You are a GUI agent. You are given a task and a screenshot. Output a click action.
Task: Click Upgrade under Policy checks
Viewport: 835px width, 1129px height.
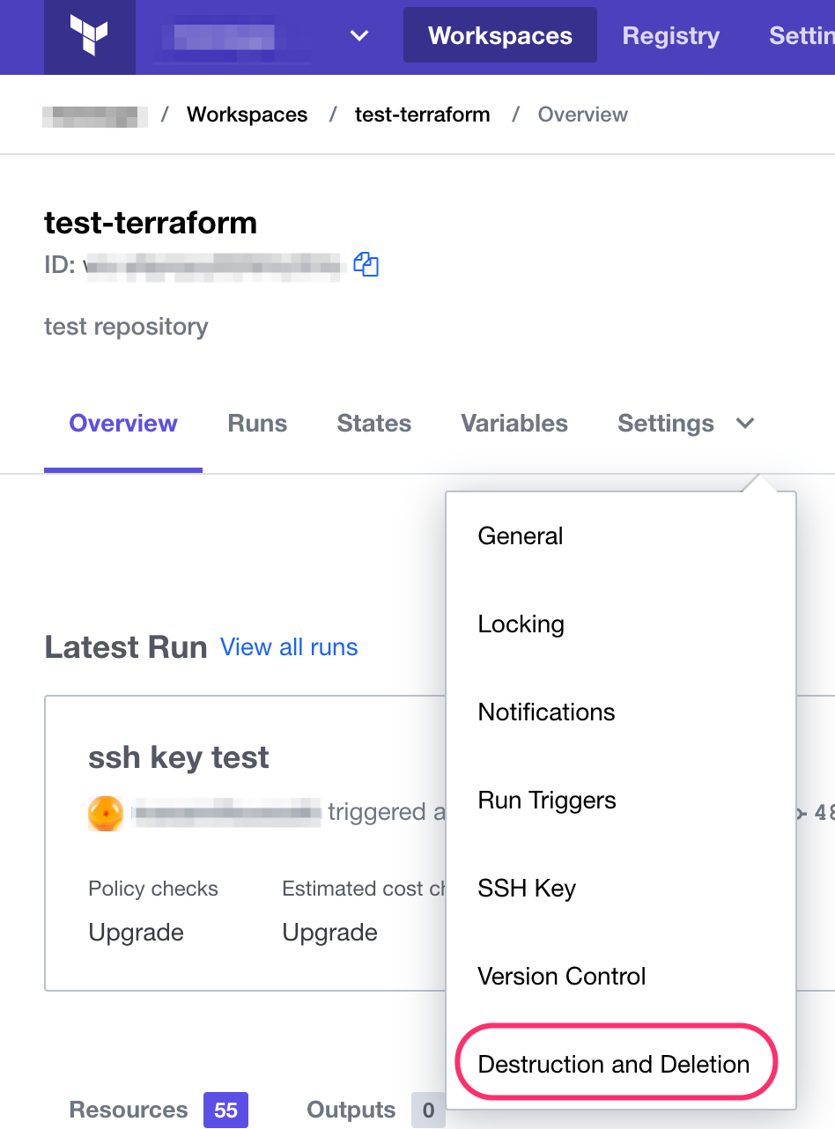click(x=137, y=933)
